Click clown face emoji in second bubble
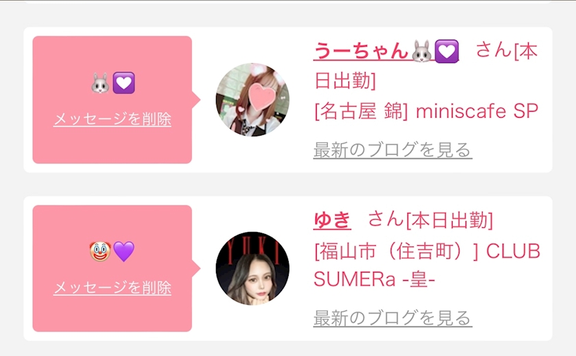The image size is (576, 356). [x=100, y=251]
